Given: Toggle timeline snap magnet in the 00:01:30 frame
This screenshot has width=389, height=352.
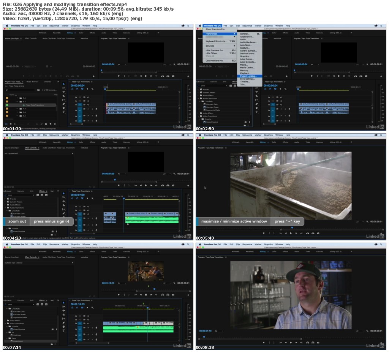Looking at the screenshot, I should 77,89.
